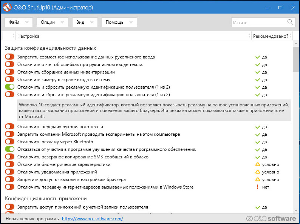Toggle login screen camera switch
300x224 pixels.
point(9,79)
